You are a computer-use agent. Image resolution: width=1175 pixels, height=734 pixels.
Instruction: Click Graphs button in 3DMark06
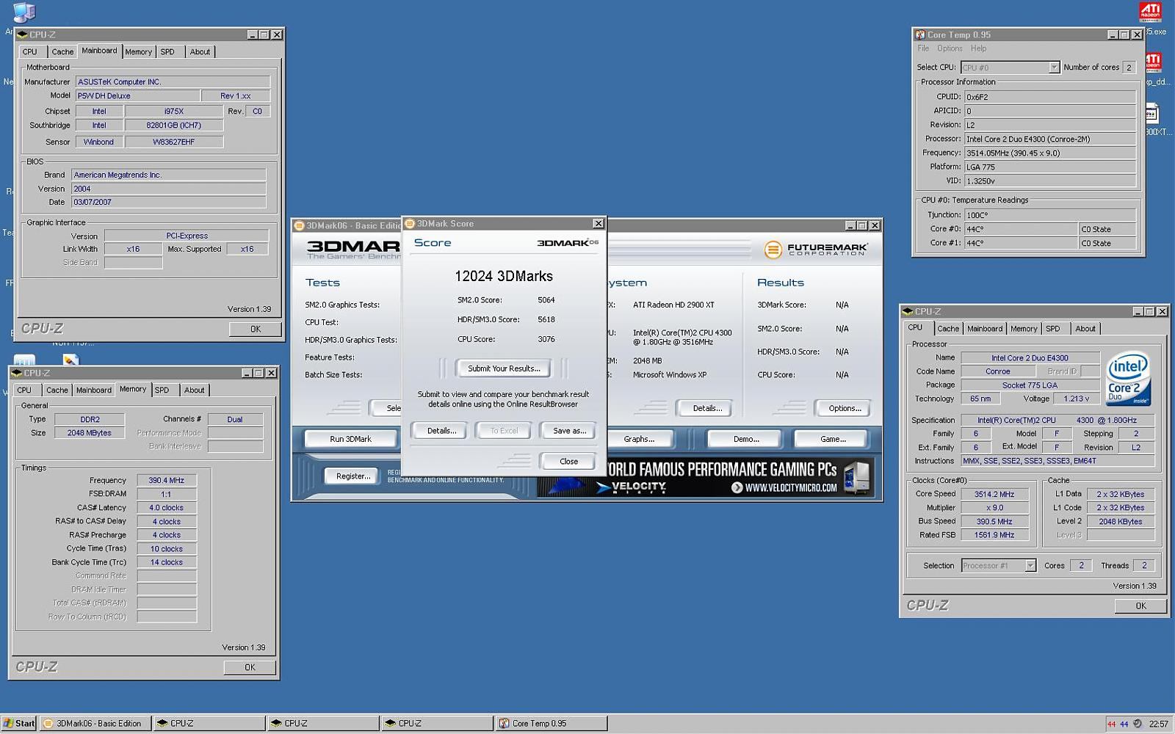(x=639, y=439)
